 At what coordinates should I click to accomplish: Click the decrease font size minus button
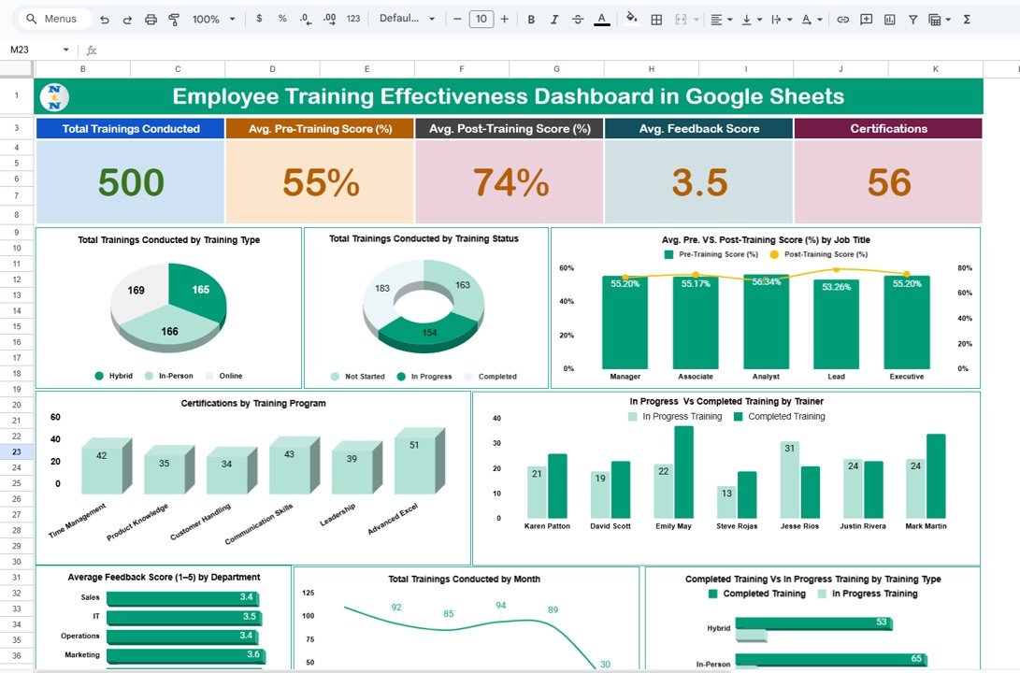(x=456, y=19)
